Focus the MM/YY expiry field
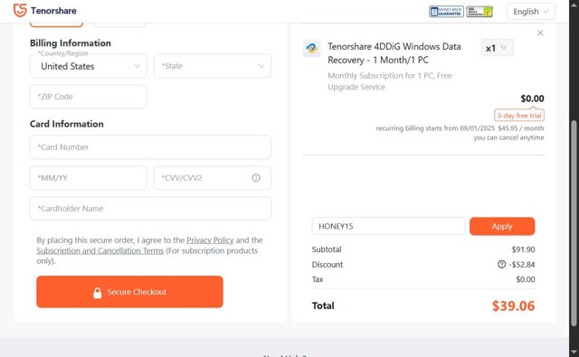 point(89,178)
